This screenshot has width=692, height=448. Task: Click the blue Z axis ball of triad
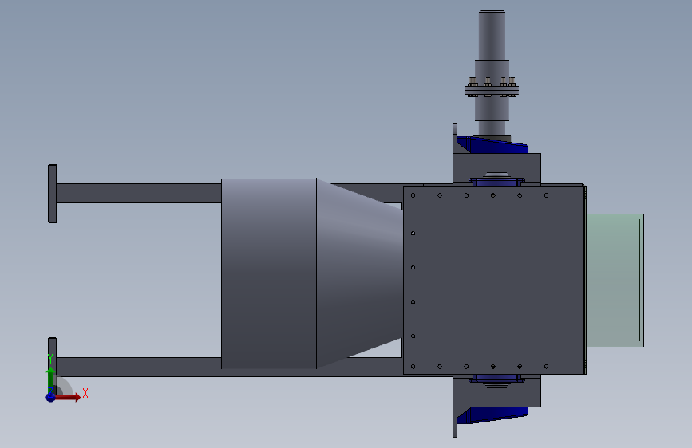[51, 397]
